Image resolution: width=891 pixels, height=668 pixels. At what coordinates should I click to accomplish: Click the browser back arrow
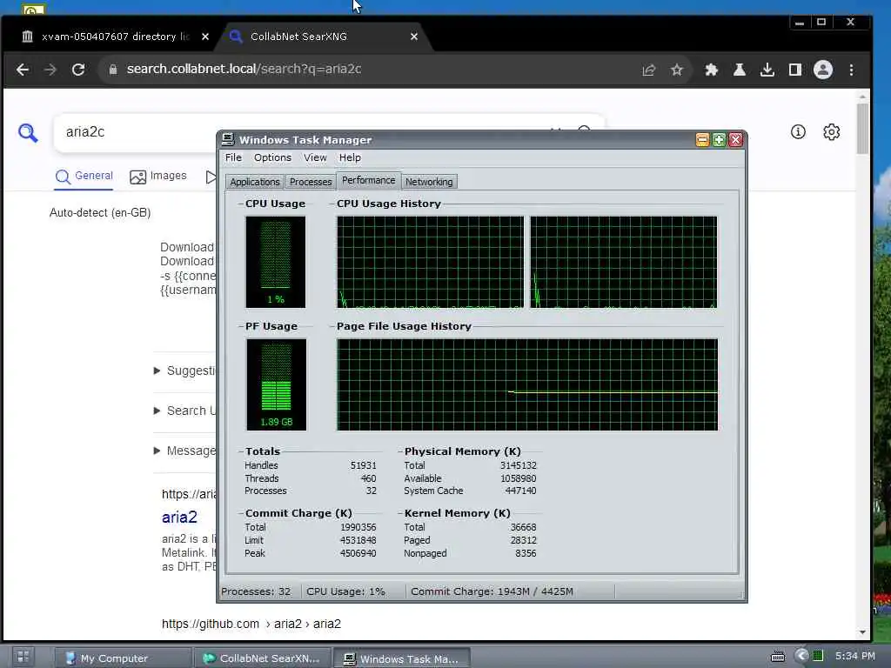coord(23,70)
